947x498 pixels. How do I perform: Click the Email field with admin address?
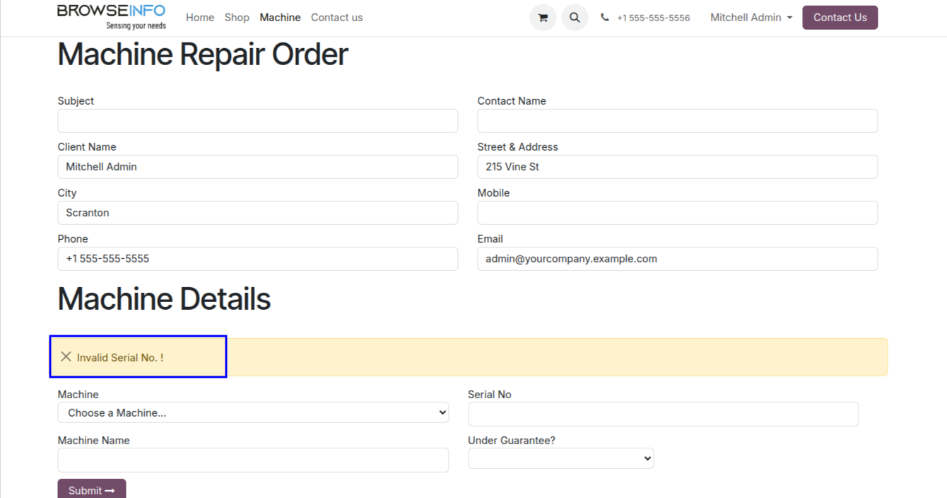pos(677,259)
